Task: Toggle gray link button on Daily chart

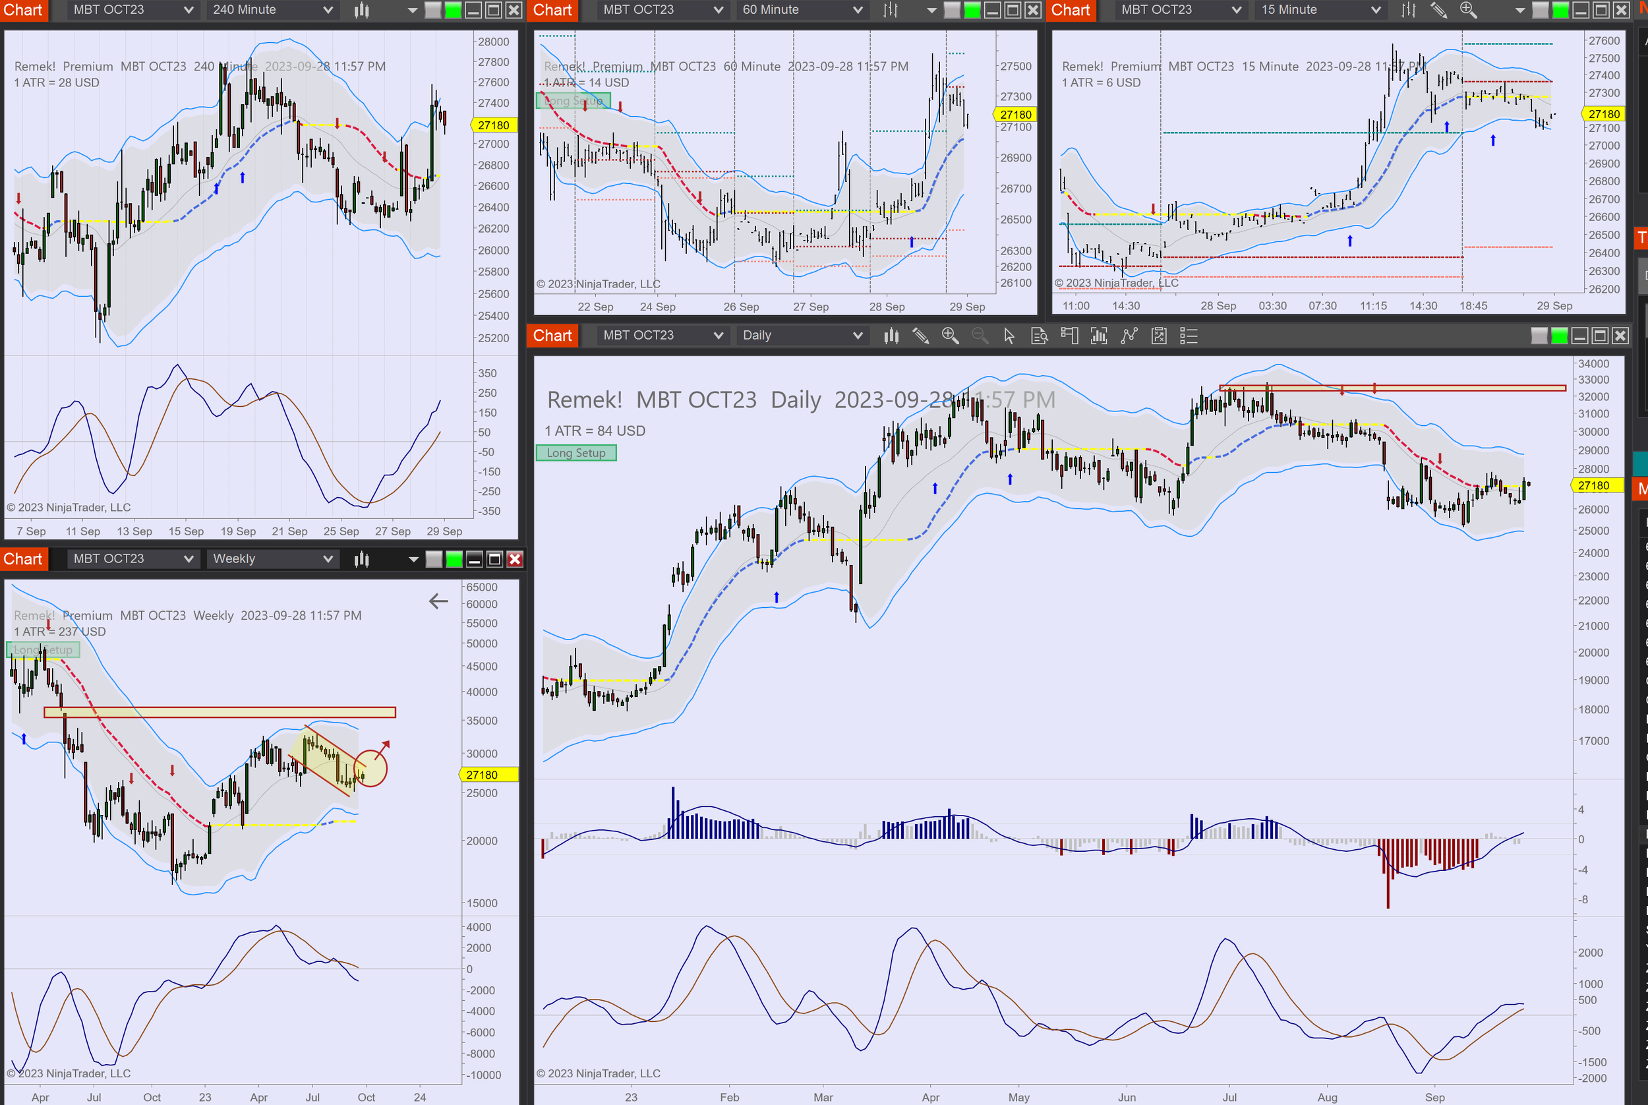Action: [x=1539, y=336]
